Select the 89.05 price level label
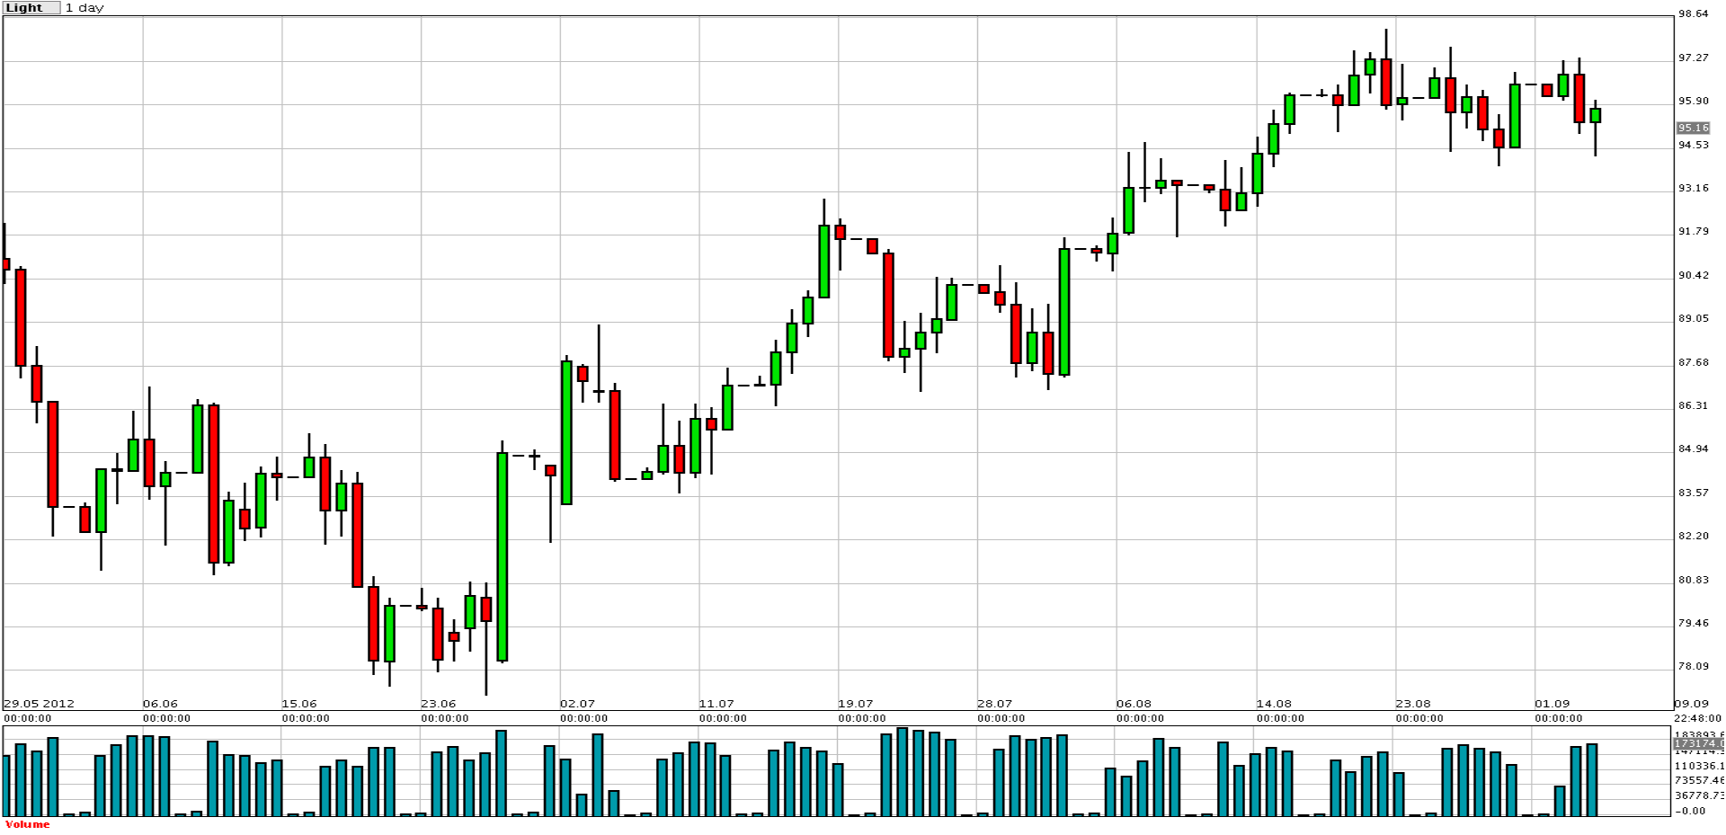Screen dimensions: 1726x835 click(1694, 318)
